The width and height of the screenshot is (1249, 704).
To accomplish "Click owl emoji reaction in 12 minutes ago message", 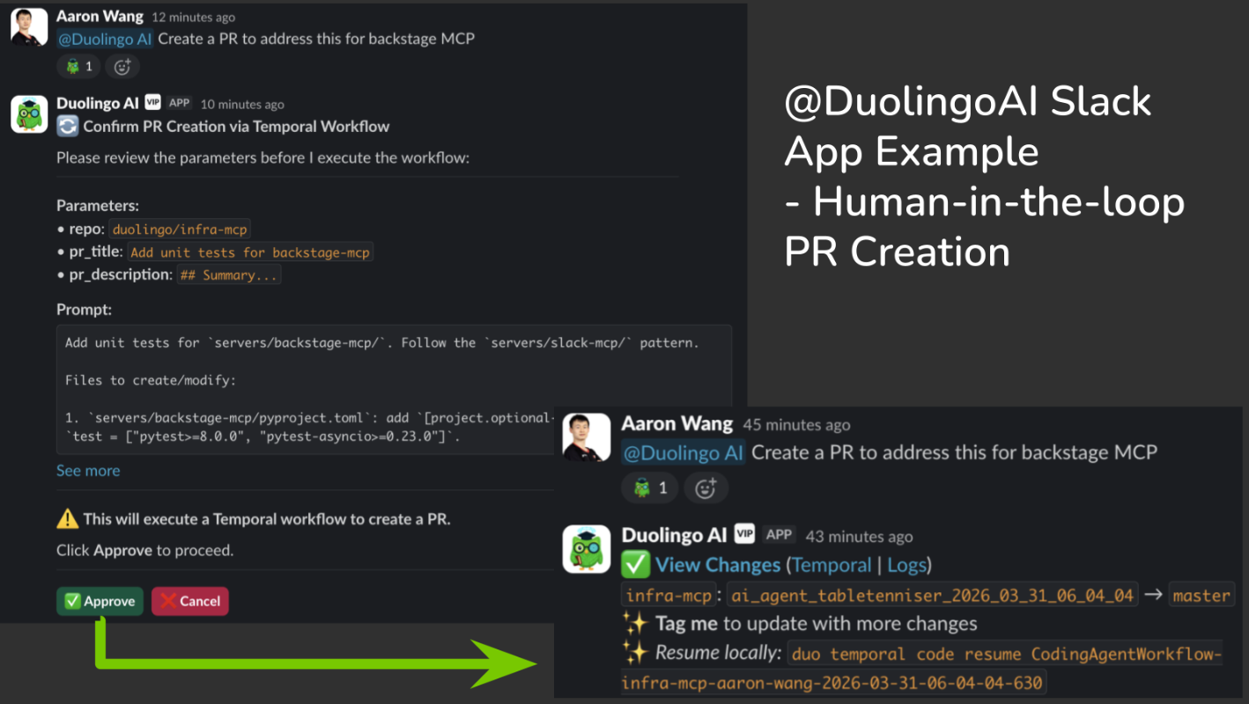I will [78, 66].
